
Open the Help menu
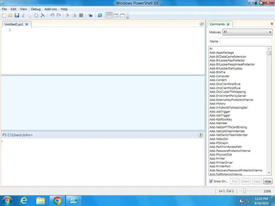(64, 9)
